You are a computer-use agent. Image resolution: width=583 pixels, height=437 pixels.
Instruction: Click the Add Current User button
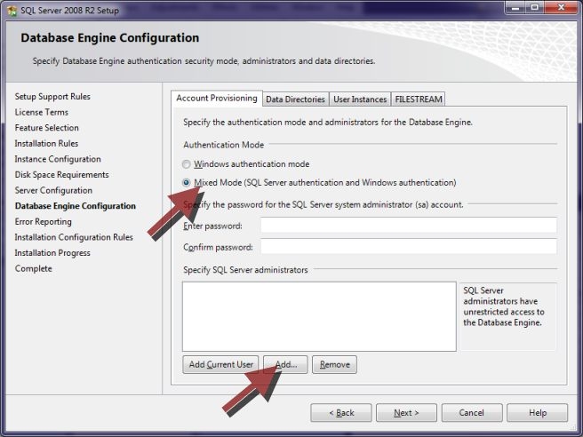coord(221,364)
